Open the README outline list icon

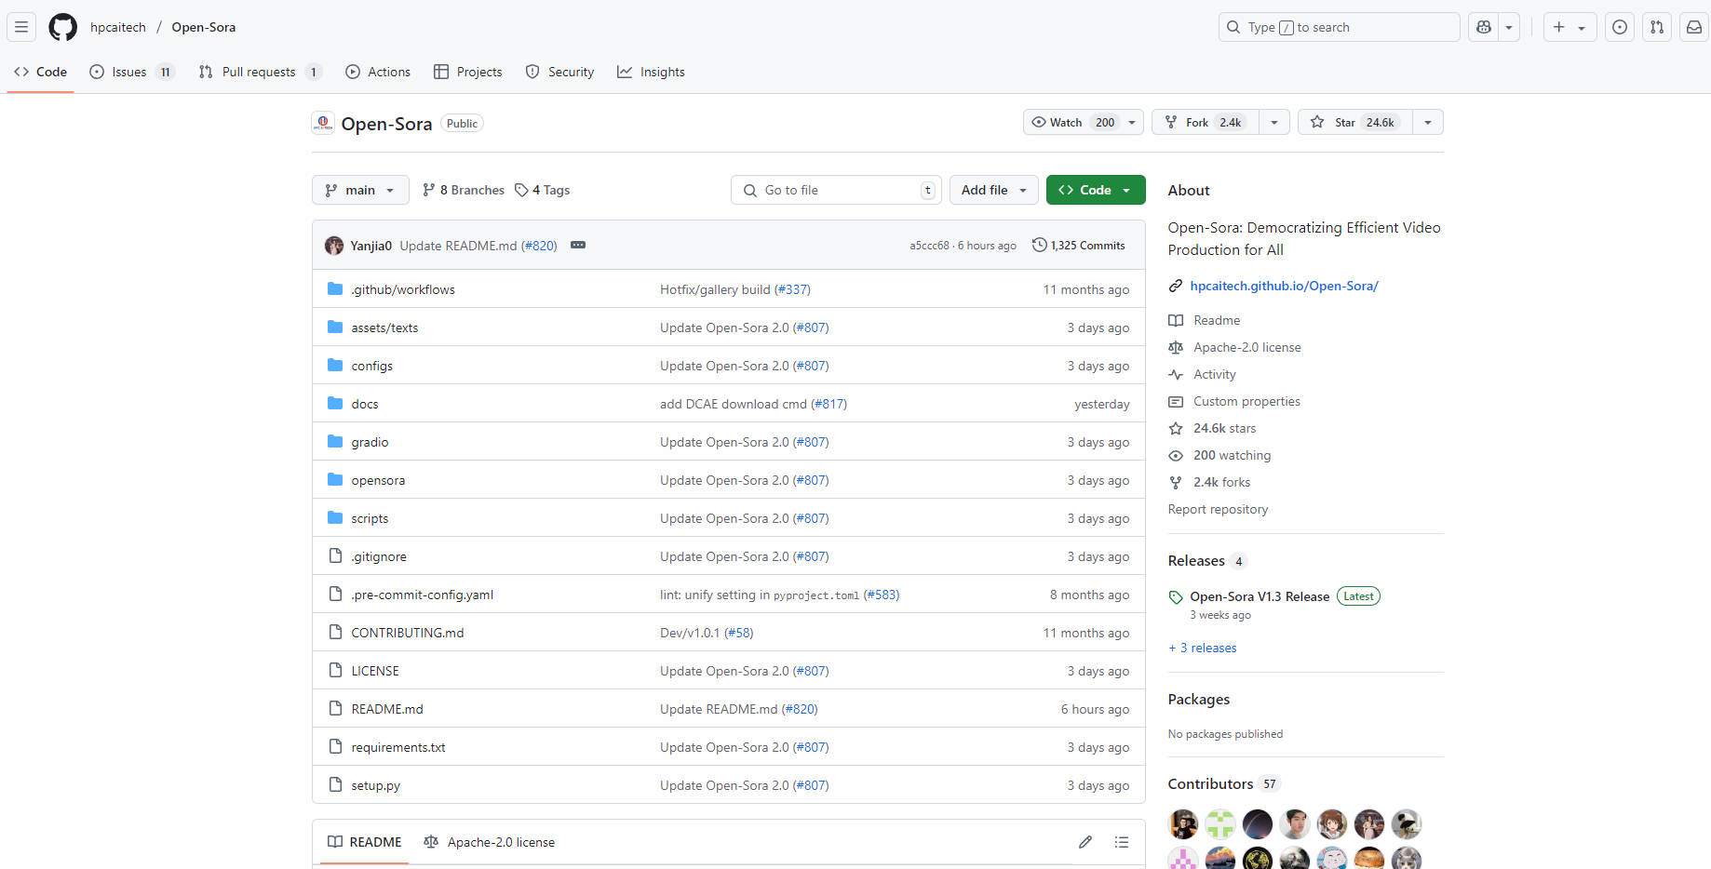tap(1122, 842)
